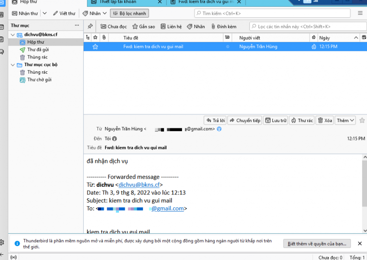Toggle the Chưa đọc unread filter
Viewport: 367px width, 260px height.
pos(114,27)
